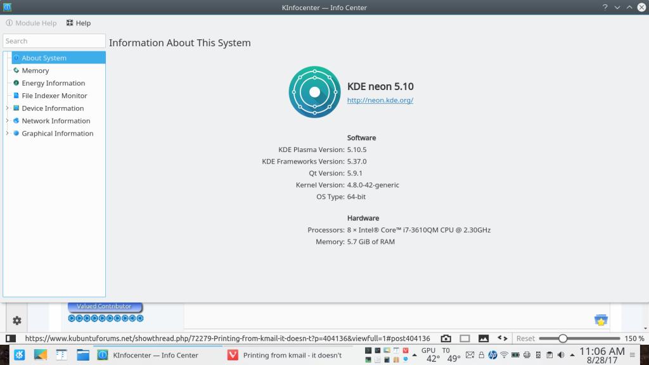This screenshot has height=365, width=649.
Task: Expand the Graphical Information tree node
Action: pos(7,134)
